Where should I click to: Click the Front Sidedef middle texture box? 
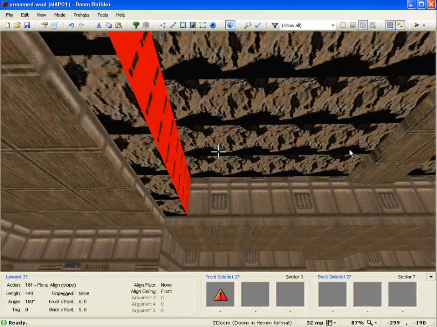(x=255, y=294)
